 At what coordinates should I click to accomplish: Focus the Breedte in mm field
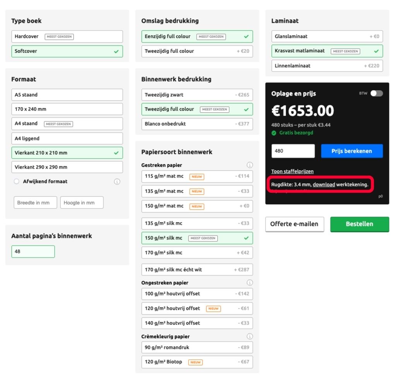tap(36, 202)
